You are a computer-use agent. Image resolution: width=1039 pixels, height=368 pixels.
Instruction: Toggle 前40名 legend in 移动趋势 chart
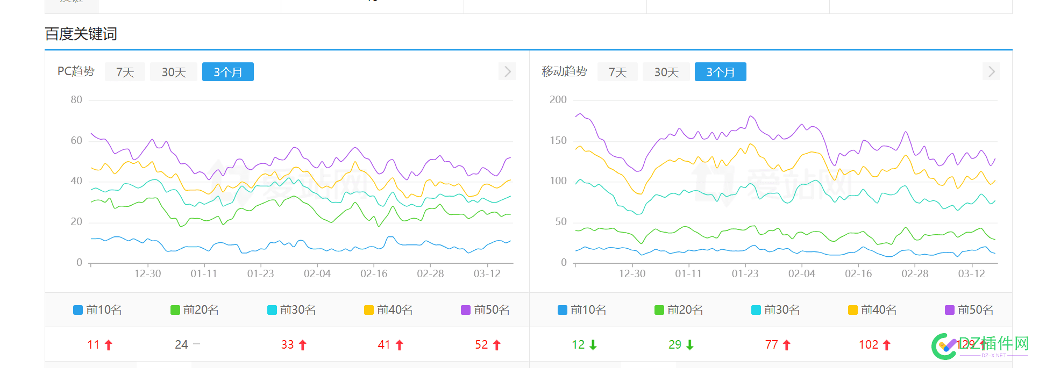tap(872, 310)
